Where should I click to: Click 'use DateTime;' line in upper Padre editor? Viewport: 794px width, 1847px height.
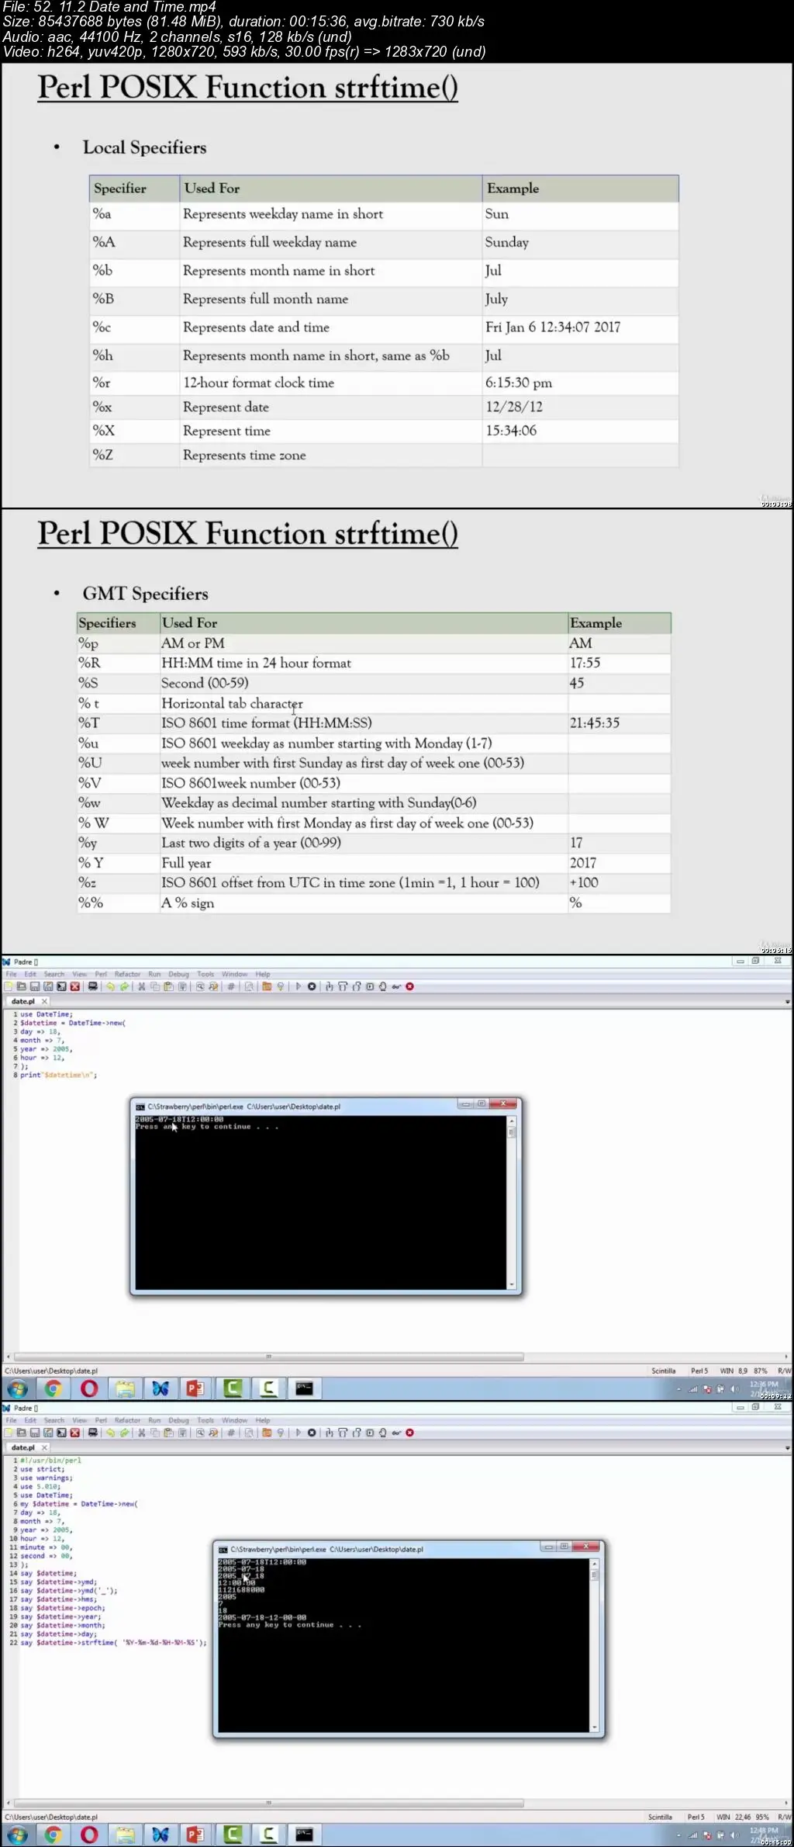point(46,1014)
